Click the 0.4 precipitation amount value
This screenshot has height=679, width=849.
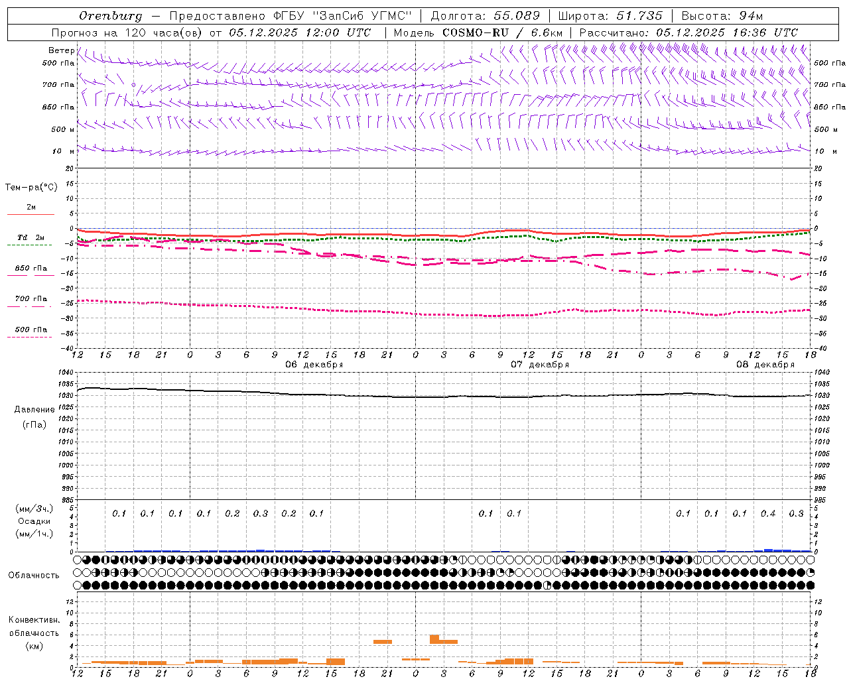click(768, 513)
